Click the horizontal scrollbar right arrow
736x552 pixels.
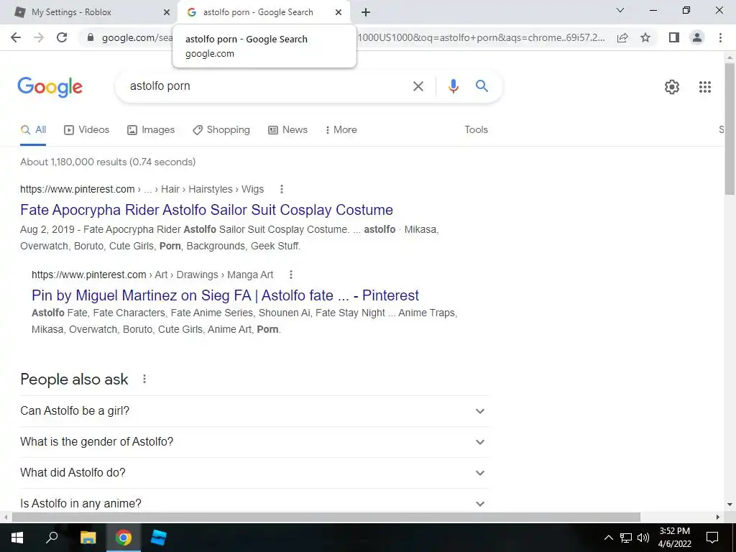click(x=718, y=517)
